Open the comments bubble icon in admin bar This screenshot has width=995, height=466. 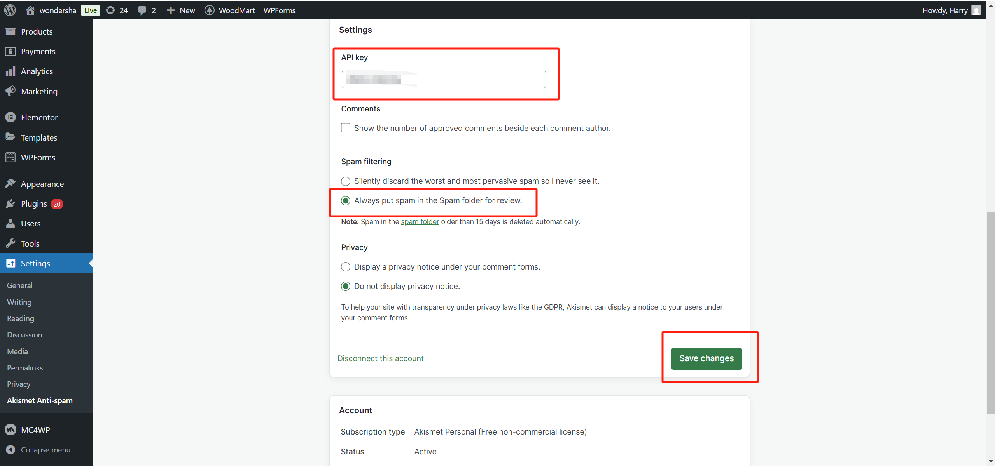pos(142,10)
